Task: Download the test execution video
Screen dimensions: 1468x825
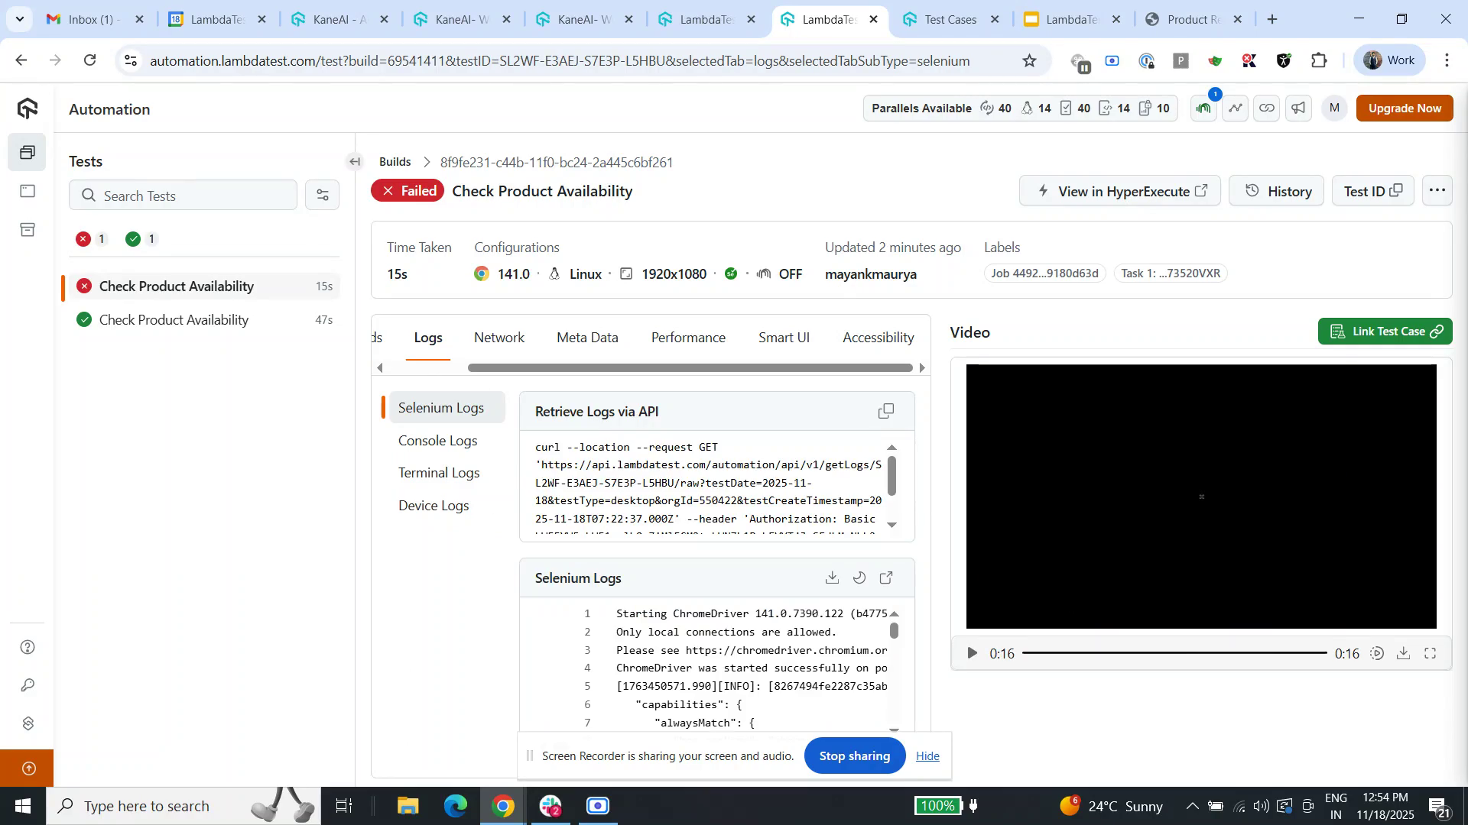Action: (1404, 653)
